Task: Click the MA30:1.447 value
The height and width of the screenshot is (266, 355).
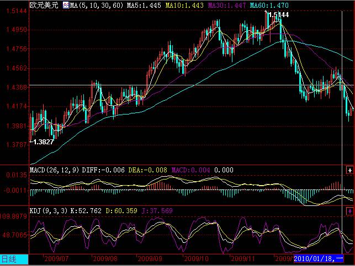Action: tap(226, 6)
